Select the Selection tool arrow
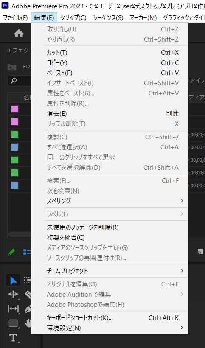 click(13, 280)
